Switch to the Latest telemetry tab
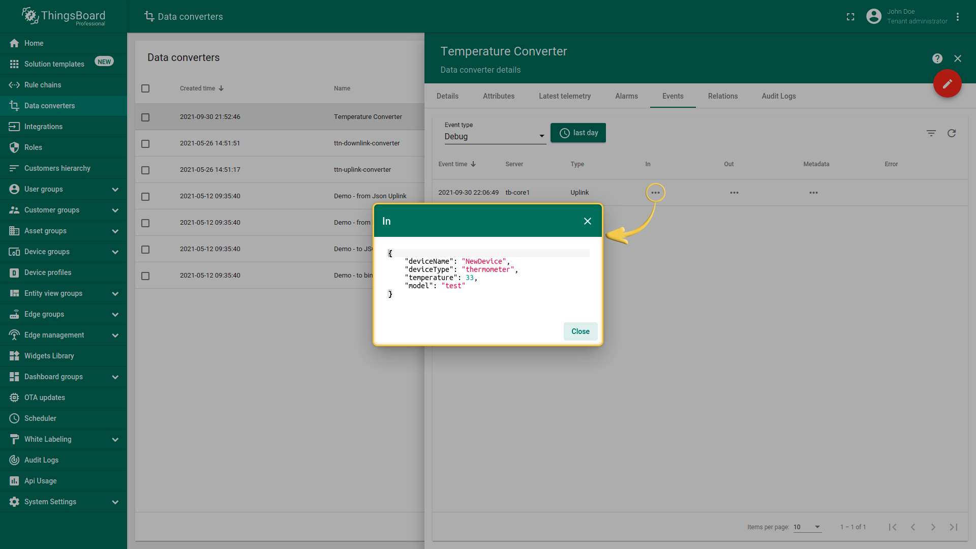976x549 pixels. pos(564,96)
